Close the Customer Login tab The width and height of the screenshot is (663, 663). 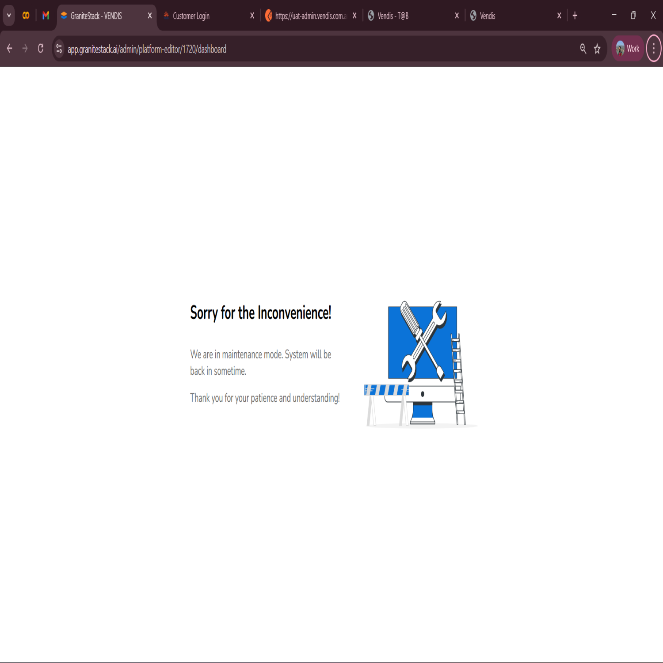click(x=252, y=15)
